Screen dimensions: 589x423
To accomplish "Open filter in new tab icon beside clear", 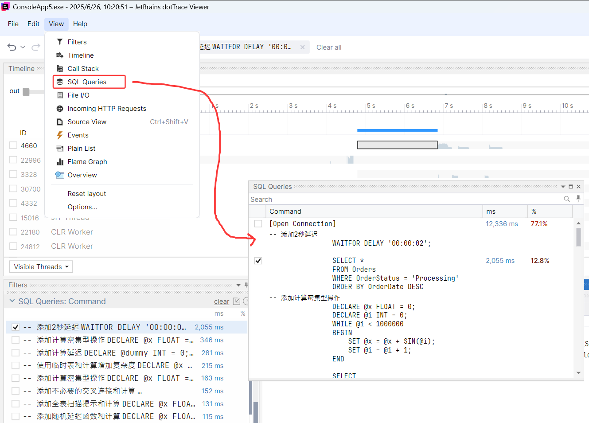I will click(x=237, y=302).
